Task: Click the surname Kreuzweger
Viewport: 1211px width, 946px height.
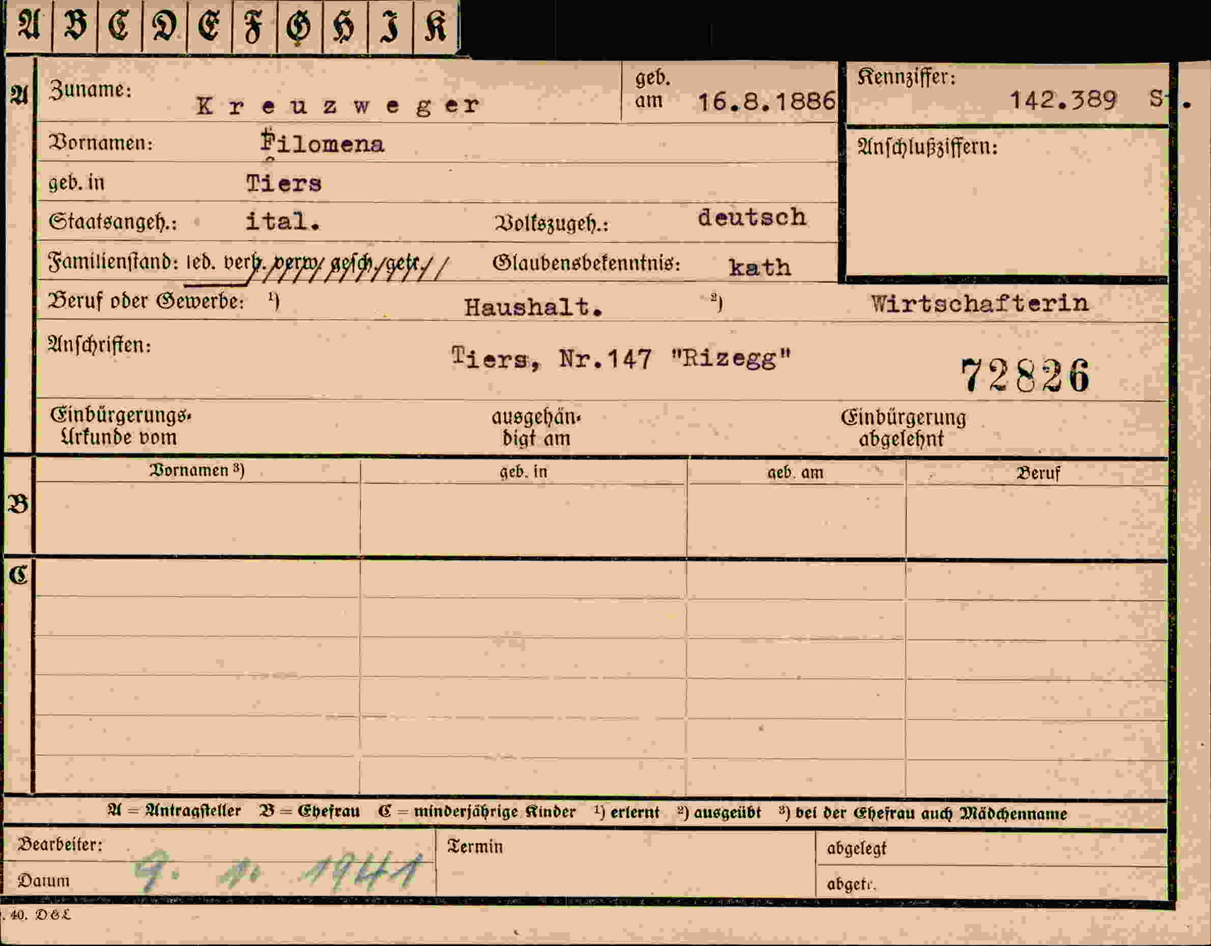Action: click(x=338, y=105)
